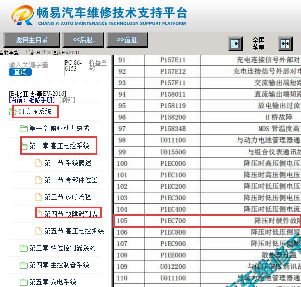Go forward with the >>前进 button
The image size is (301, 287).
(127, 40)
